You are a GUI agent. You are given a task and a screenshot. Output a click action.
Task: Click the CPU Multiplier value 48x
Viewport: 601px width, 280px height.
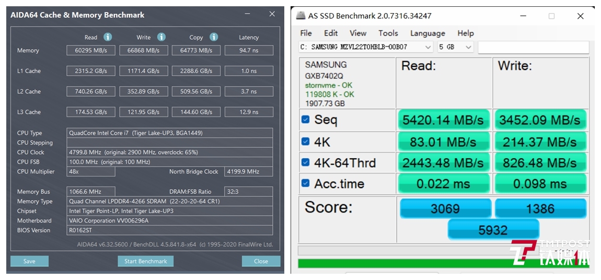click(91, 171)
